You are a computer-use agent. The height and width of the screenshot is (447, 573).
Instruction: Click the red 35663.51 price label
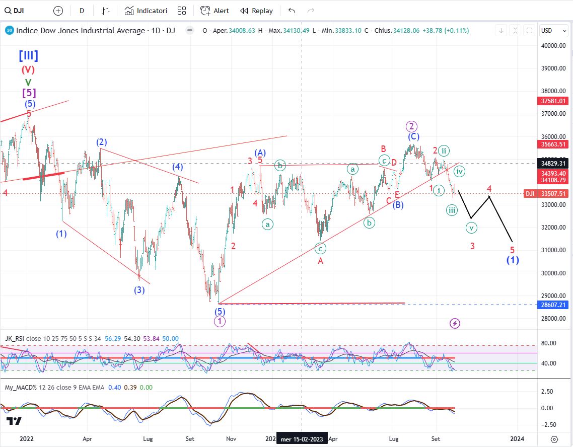(552, 144)
